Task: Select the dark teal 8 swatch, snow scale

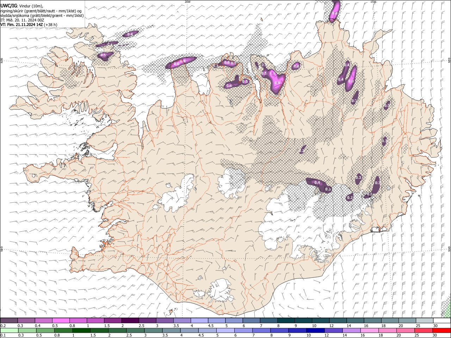Action: [x=286, y=321]
